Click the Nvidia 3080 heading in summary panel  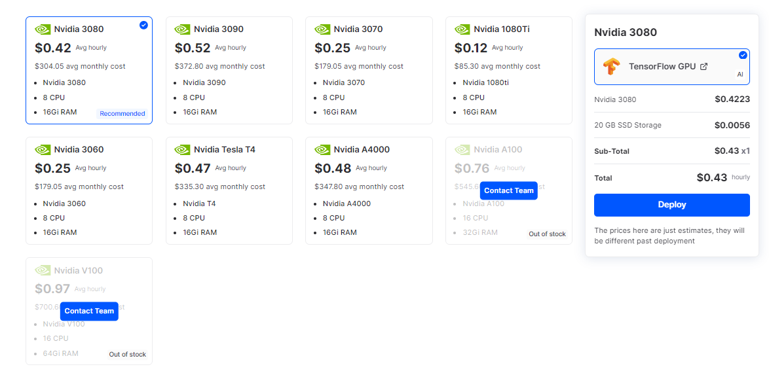click(x=626, y=33)
